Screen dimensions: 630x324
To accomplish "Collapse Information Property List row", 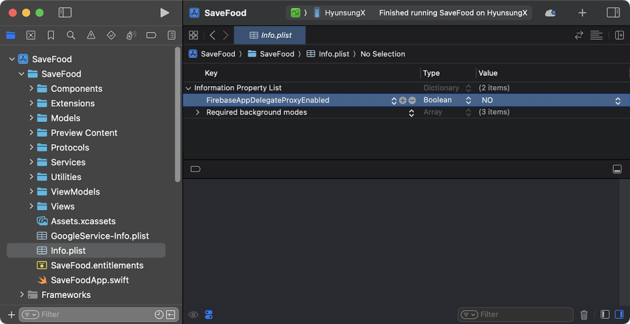I will [x=188, y=88].
